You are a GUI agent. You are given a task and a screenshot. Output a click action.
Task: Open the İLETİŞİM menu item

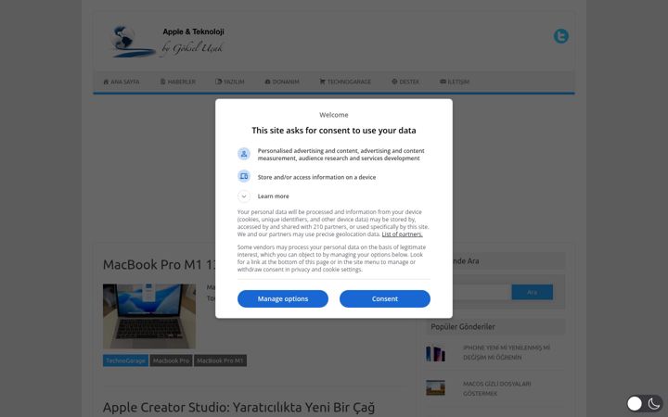(x=455, y=82)
